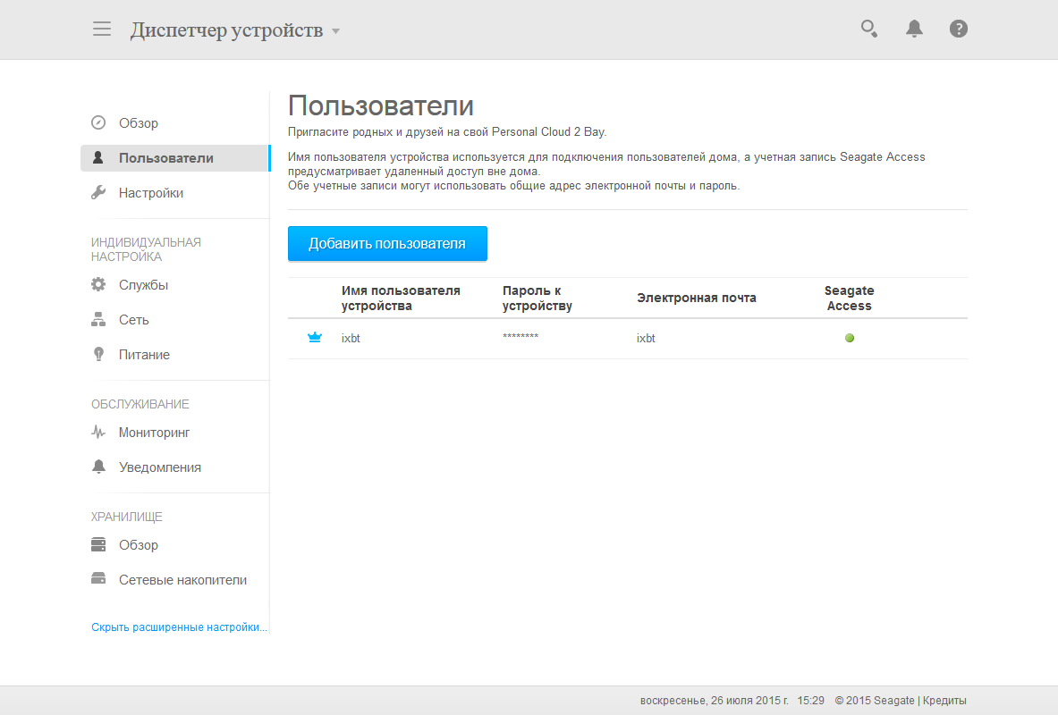The image size is (1058, 715).
Task: Click the gear icon beside Службы
Action: [98, 284]
